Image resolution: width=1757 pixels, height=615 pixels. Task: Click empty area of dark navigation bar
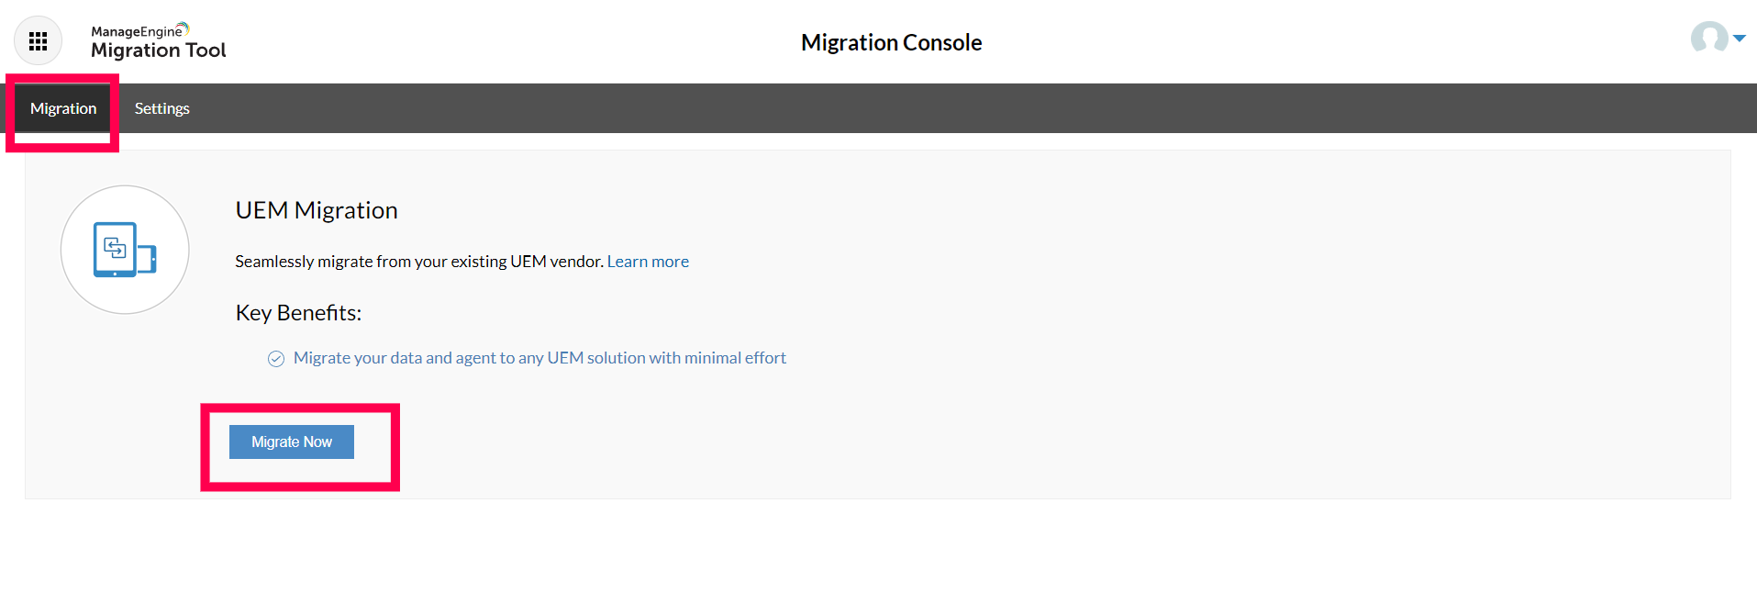(x=917, y=108)
